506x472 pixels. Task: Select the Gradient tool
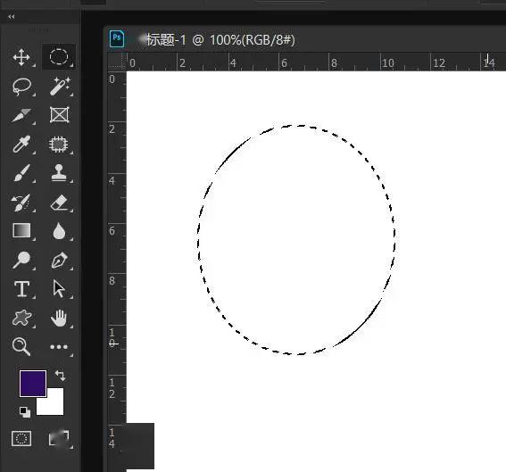click(21, 230)
